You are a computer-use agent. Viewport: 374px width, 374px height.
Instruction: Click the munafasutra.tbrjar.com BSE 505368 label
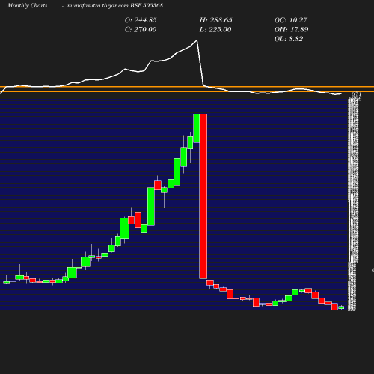coord(115,5)
